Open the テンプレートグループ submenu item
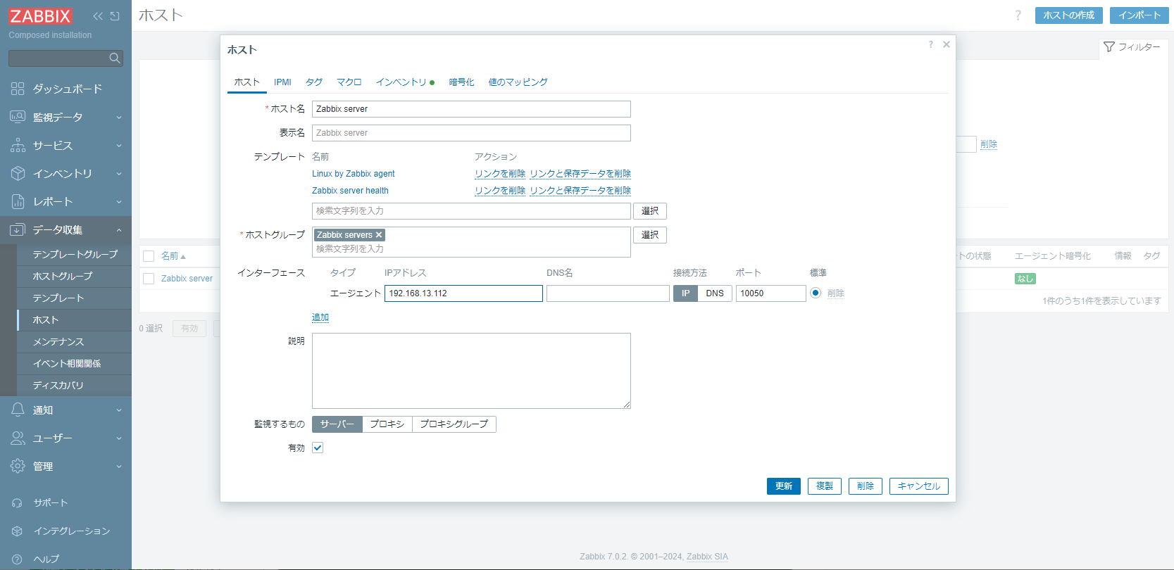Screen dimensions: 1174x570 point(75,255)
